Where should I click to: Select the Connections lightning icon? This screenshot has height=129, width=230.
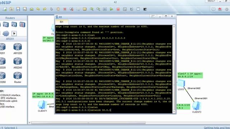click(x=14, y=33)
